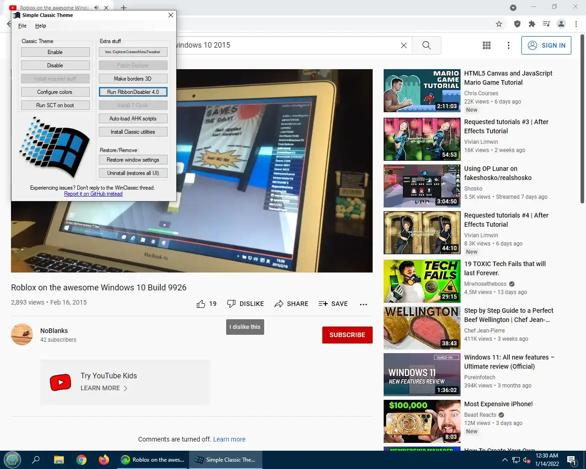Open the NoBlanks channel name
Image resolution: width=586 pixels, height=469 pixels.
[54, 331]
